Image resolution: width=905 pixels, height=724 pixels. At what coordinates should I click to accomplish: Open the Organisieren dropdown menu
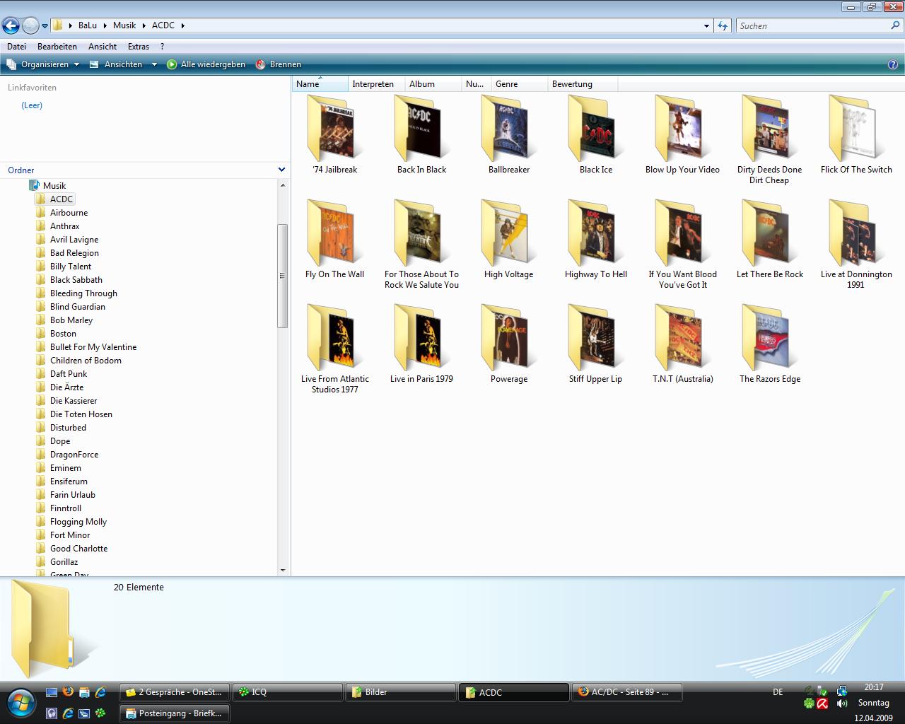(x=44, y=64)
